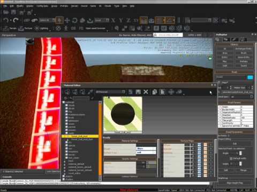Open the All Materials filter dropdown
Viewport: 257px width, 192px height.
point(110,92)
